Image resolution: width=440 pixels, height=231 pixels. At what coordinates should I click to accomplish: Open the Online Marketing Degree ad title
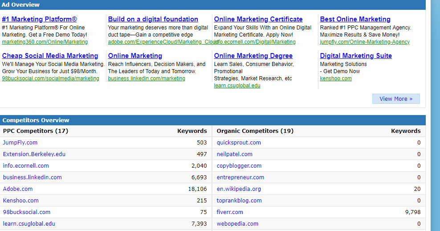point(253,56)
